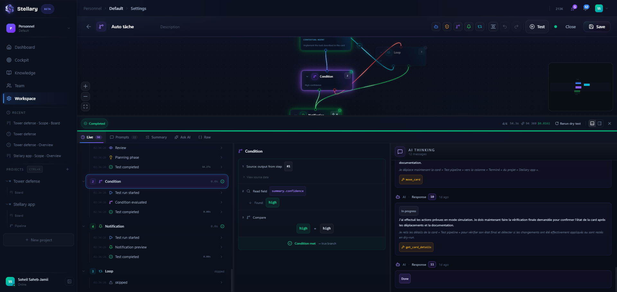Switch to the Summary tab
The height and width of the screenshot is (292, 617).
tap(156, 137)
